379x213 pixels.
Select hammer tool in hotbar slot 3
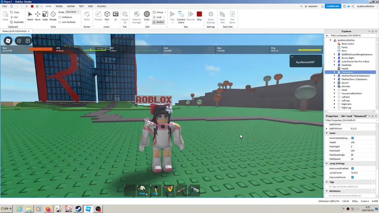point(155,190)
